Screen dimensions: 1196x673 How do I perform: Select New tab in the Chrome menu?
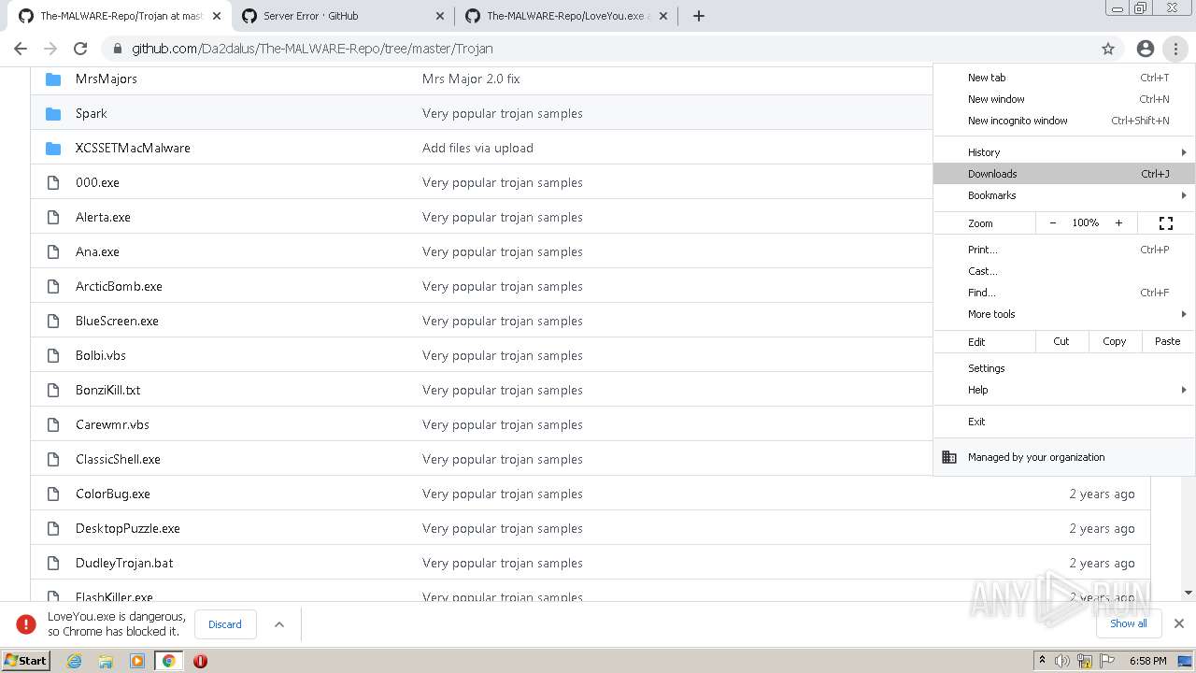[x=1064, y=78]
